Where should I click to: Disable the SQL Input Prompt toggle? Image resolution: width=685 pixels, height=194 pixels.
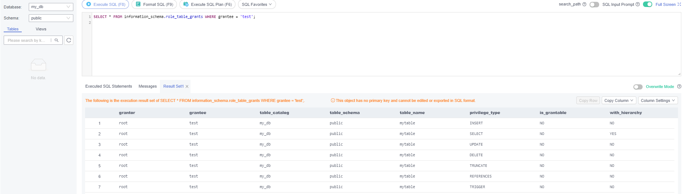click(x=647, y=4)
